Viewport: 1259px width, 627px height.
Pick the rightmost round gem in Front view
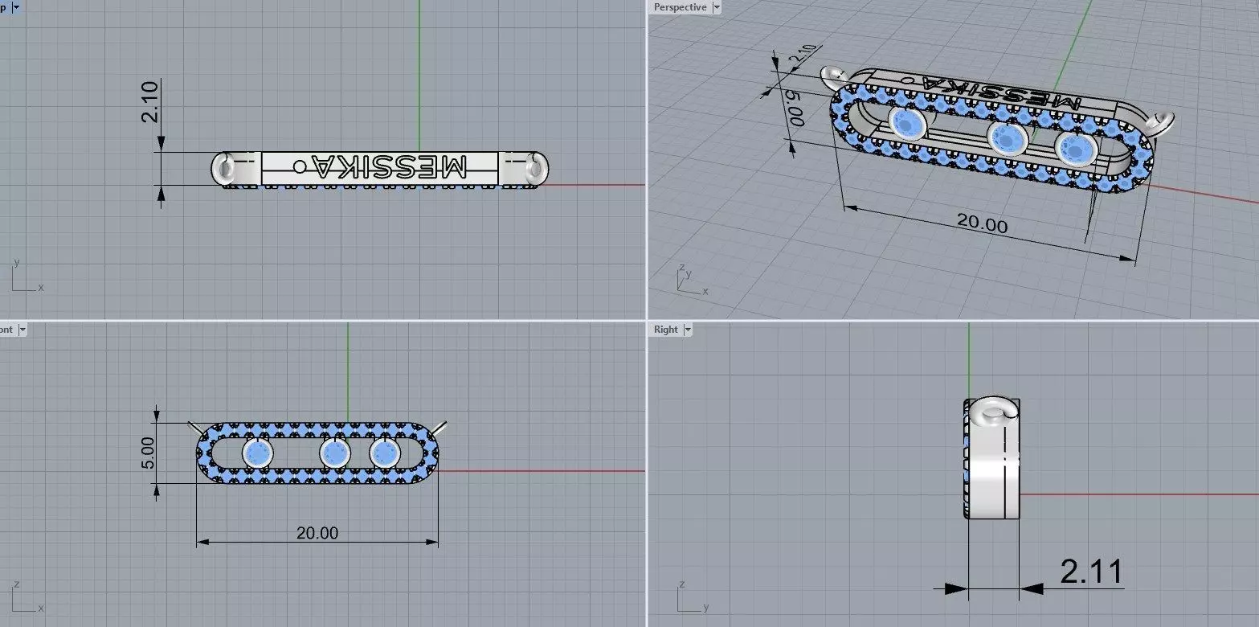[x=385, y=454]
